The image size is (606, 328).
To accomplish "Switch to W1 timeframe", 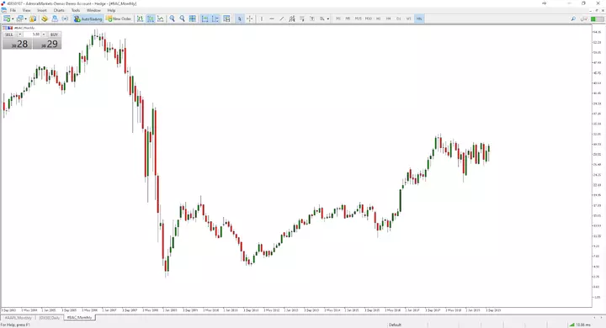I will [408, 19].
